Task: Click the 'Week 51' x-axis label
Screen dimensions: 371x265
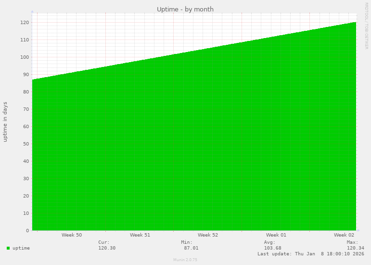Action: (140, 235)
